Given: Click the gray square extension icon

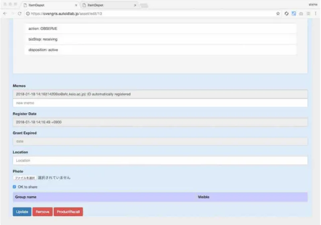Looking at the screenshot, I should (308, 14).
